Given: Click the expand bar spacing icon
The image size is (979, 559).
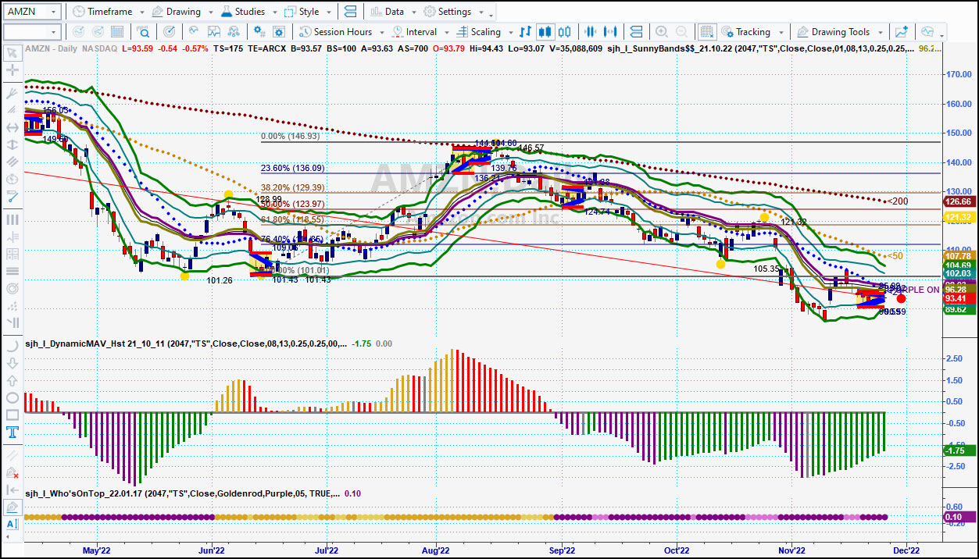Looking at the screenshot, I should [x=612, y=32].
